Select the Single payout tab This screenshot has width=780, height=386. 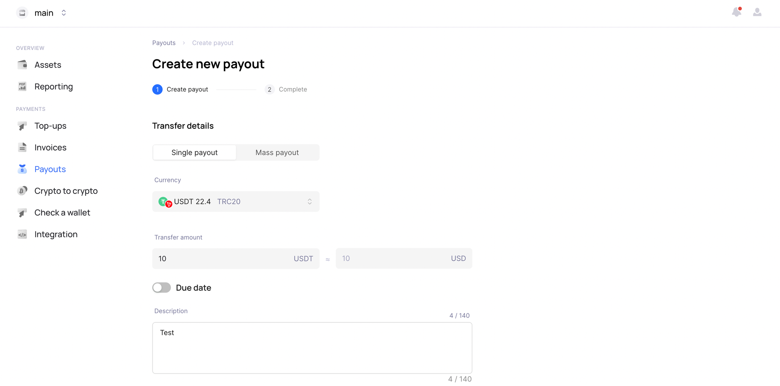(194, 153)
